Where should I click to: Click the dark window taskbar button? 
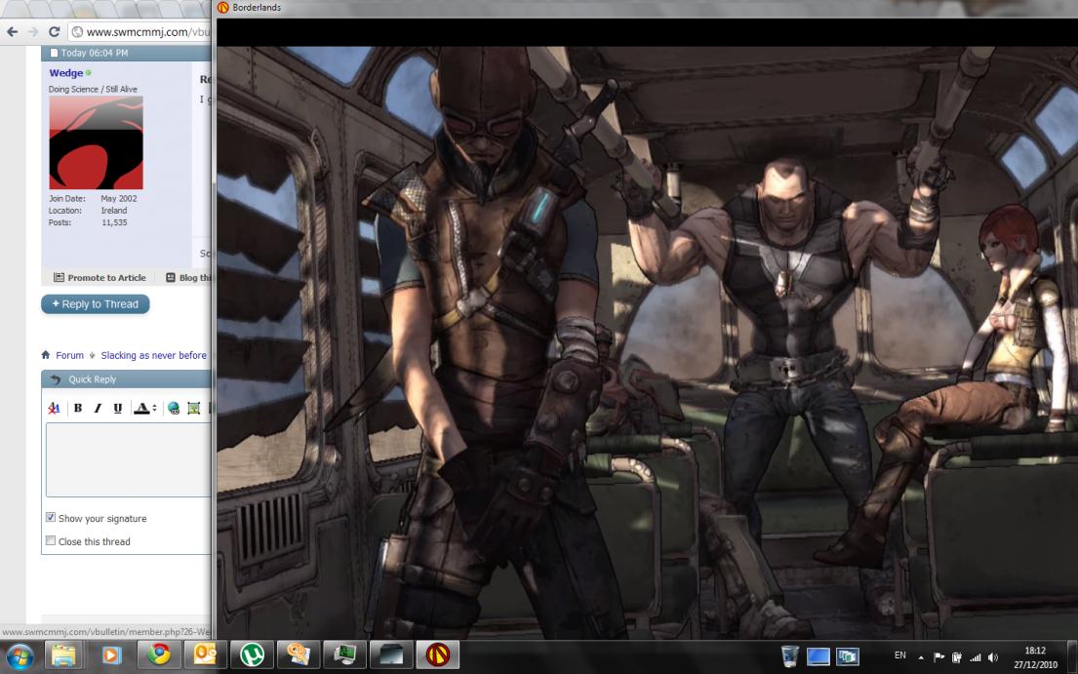[391, 655]
